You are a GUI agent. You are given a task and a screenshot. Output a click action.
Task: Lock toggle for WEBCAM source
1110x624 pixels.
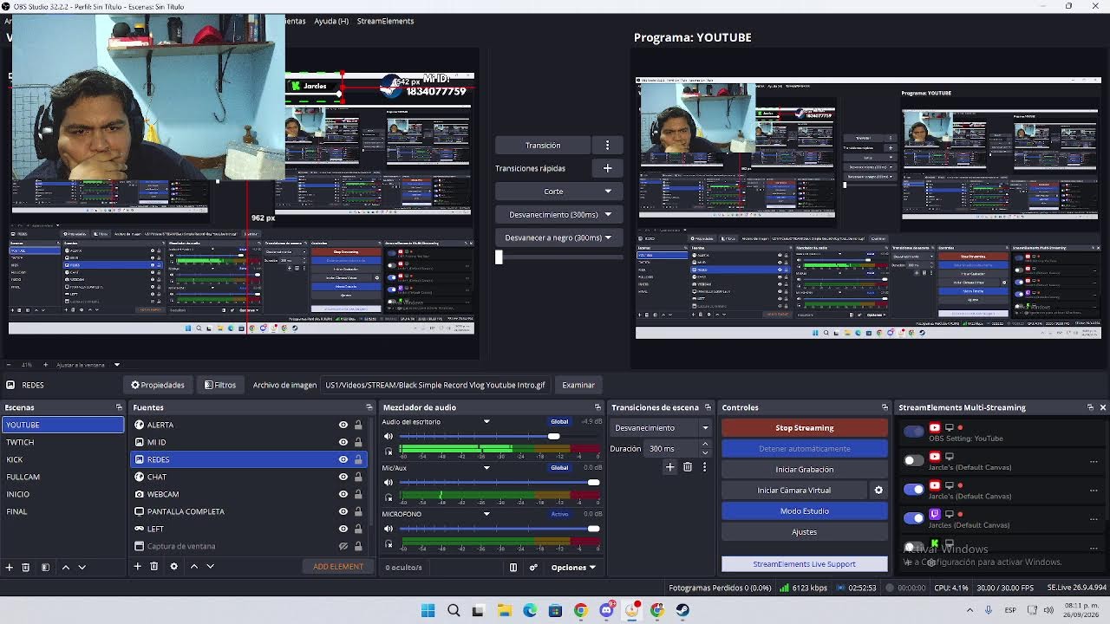[x=358, y=494]
